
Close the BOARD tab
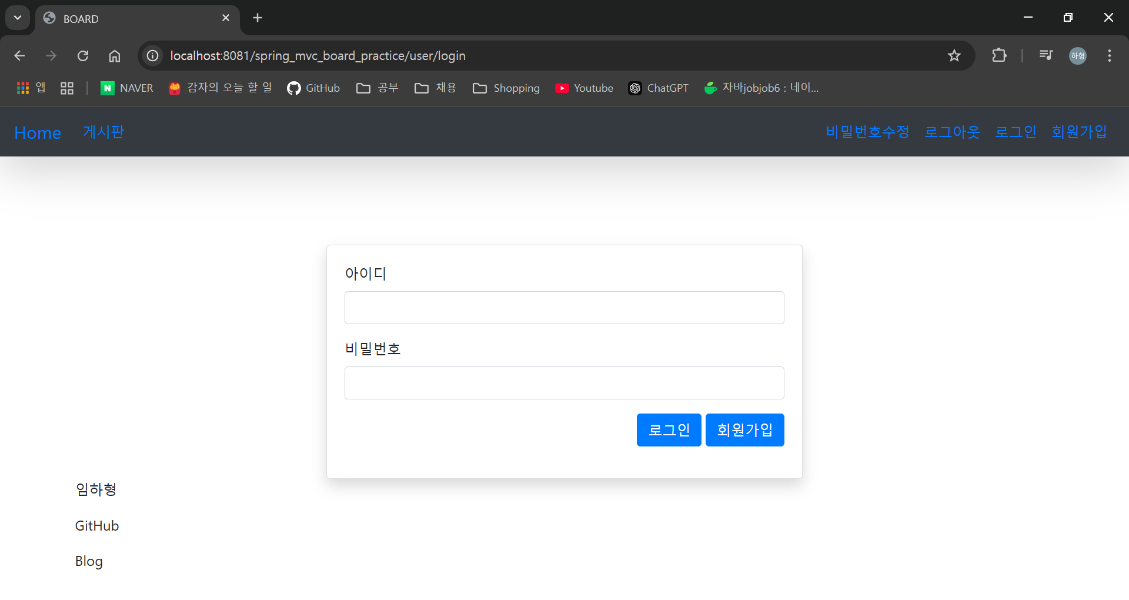coord(226,18)
